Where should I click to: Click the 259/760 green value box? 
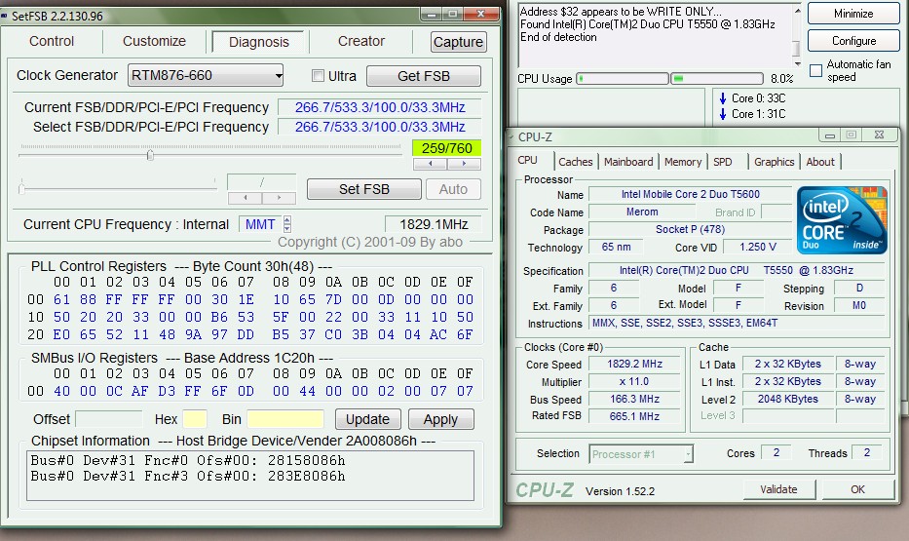[446, 148]
